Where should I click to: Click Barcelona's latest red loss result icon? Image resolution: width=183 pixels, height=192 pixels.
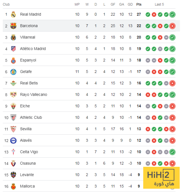pos(172,26)
